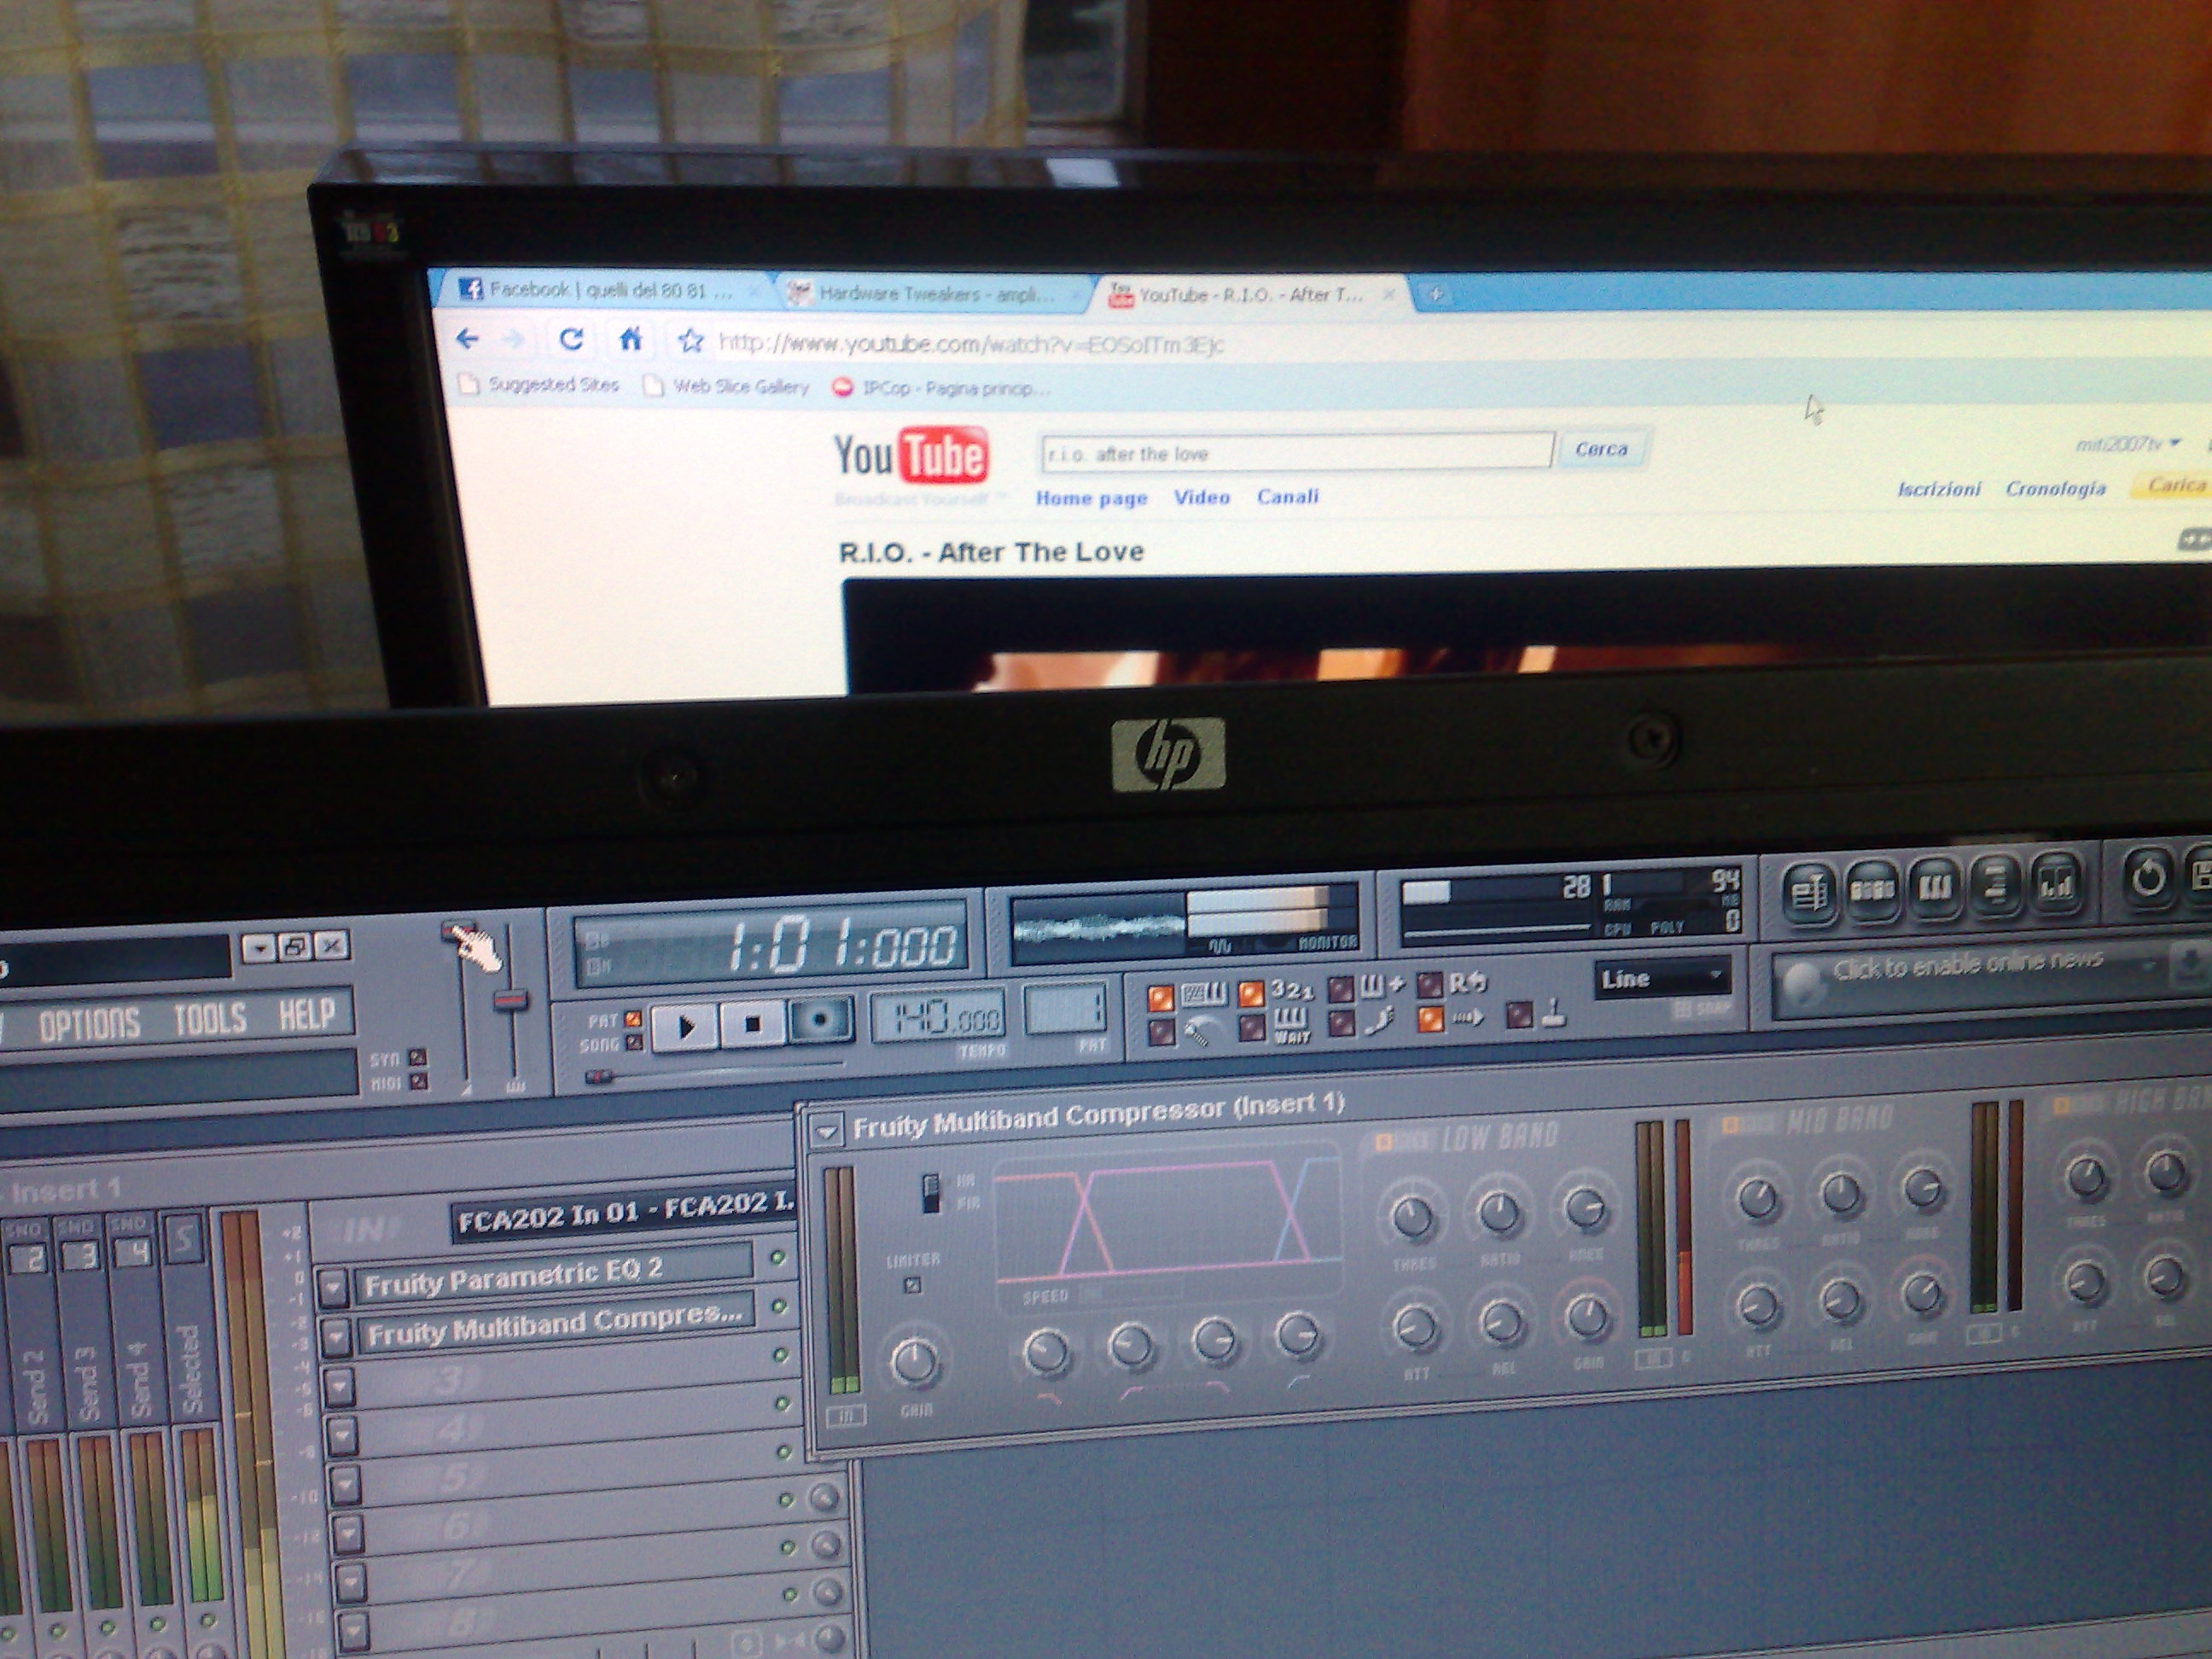
Task: Click the Wait for input icon
Action: click(x=1291, y=1026)
